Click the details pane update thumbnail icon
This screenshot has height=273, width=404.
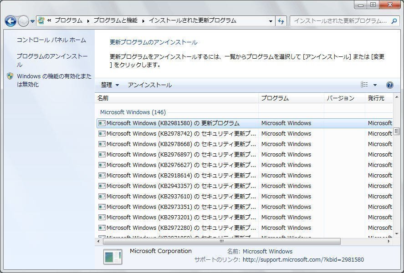coord(113,257)
